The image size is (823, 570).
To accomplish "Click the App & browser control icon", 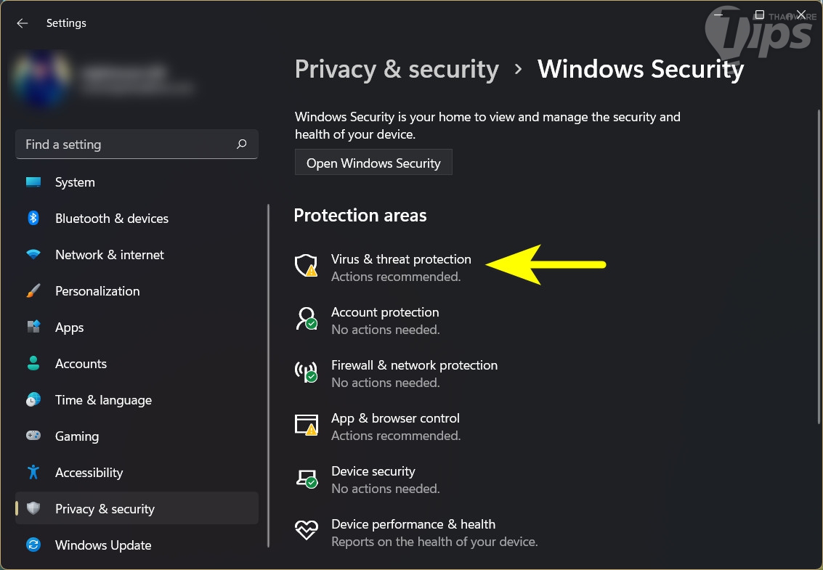I will pos(306,425).
